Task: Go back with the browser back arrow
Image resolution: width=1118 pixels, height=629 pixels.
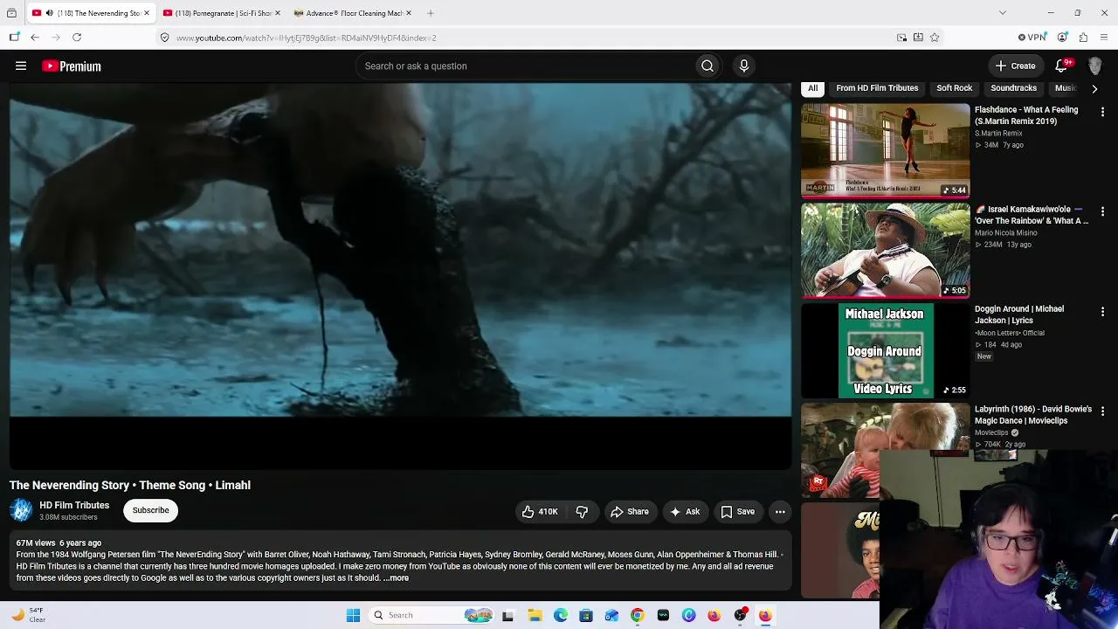Action: pos(35,38)
